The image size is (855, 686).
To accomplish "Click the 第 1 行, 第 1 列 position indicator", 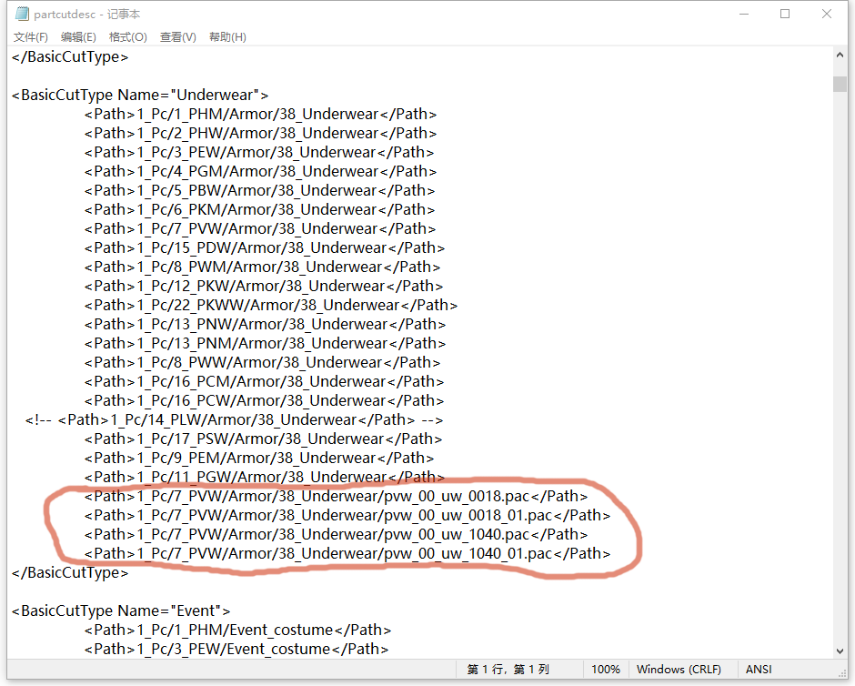I will 508,670.
